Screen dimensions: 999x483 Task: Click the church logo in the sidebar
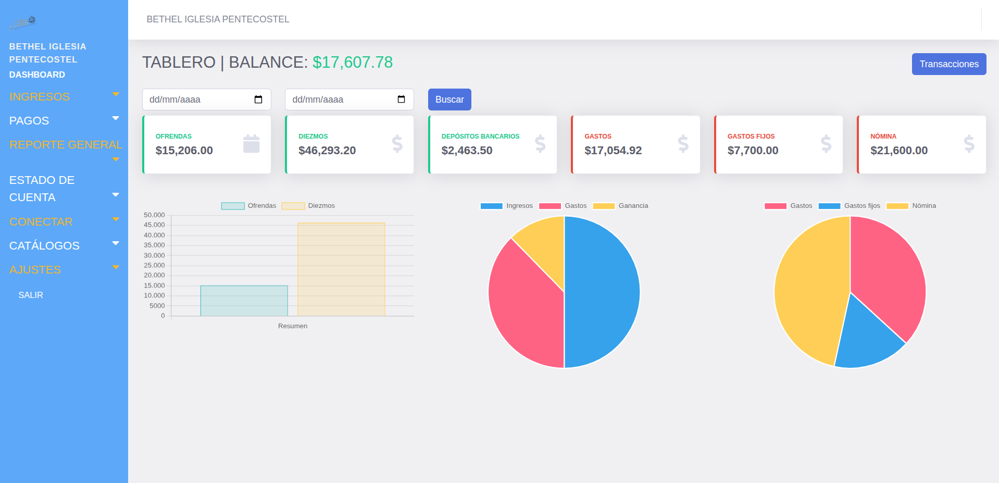(23, 22)
